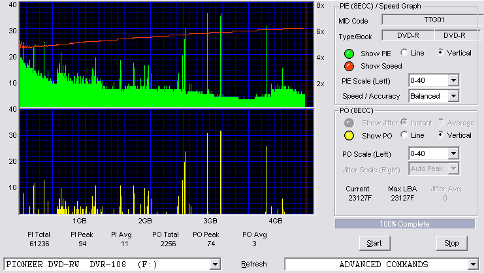Open Jitter Scale Auto Peak dropdown
The image size is (484, 273).
click(x=453, y=169)
